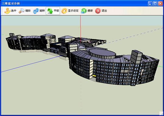
Task: Click the 显示设定 text label
Action: pyautogui.click(x=73, y=11)
